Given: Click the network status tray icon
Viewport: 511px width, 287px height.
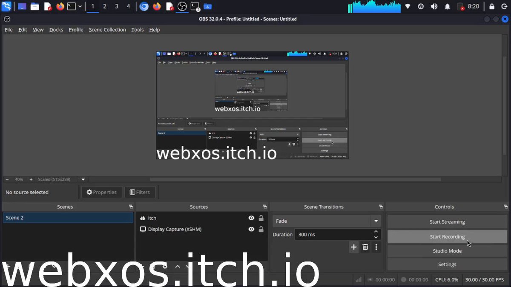Looking at the screenshot, I should click(408, 6).
